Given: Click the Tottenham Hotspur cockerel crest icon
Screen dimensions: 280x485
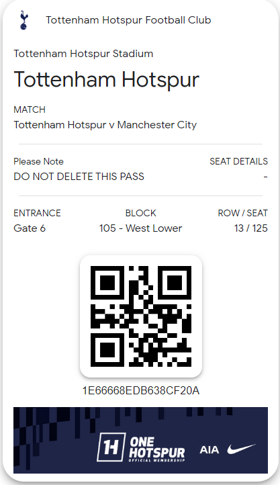Looking at the screenshot, I should point(24,20).
